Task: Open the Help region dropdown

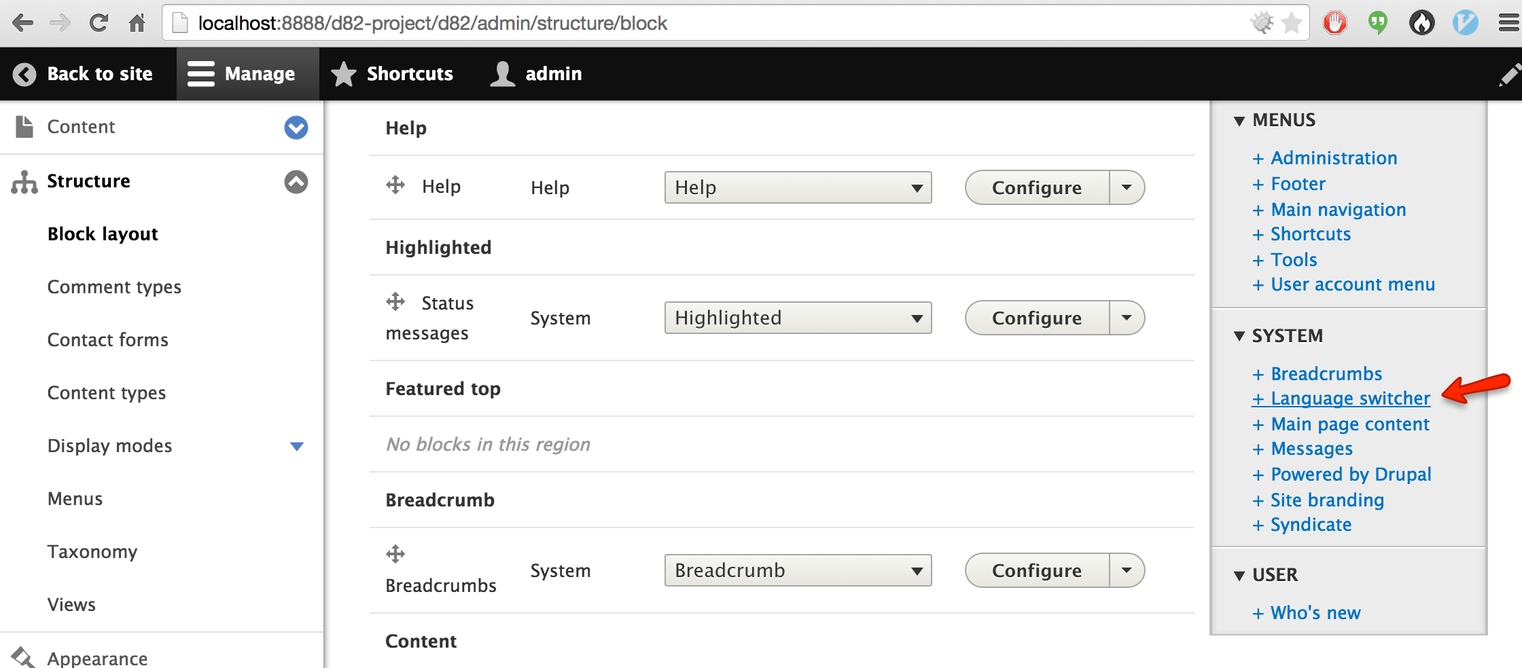Action: [798, 187]
